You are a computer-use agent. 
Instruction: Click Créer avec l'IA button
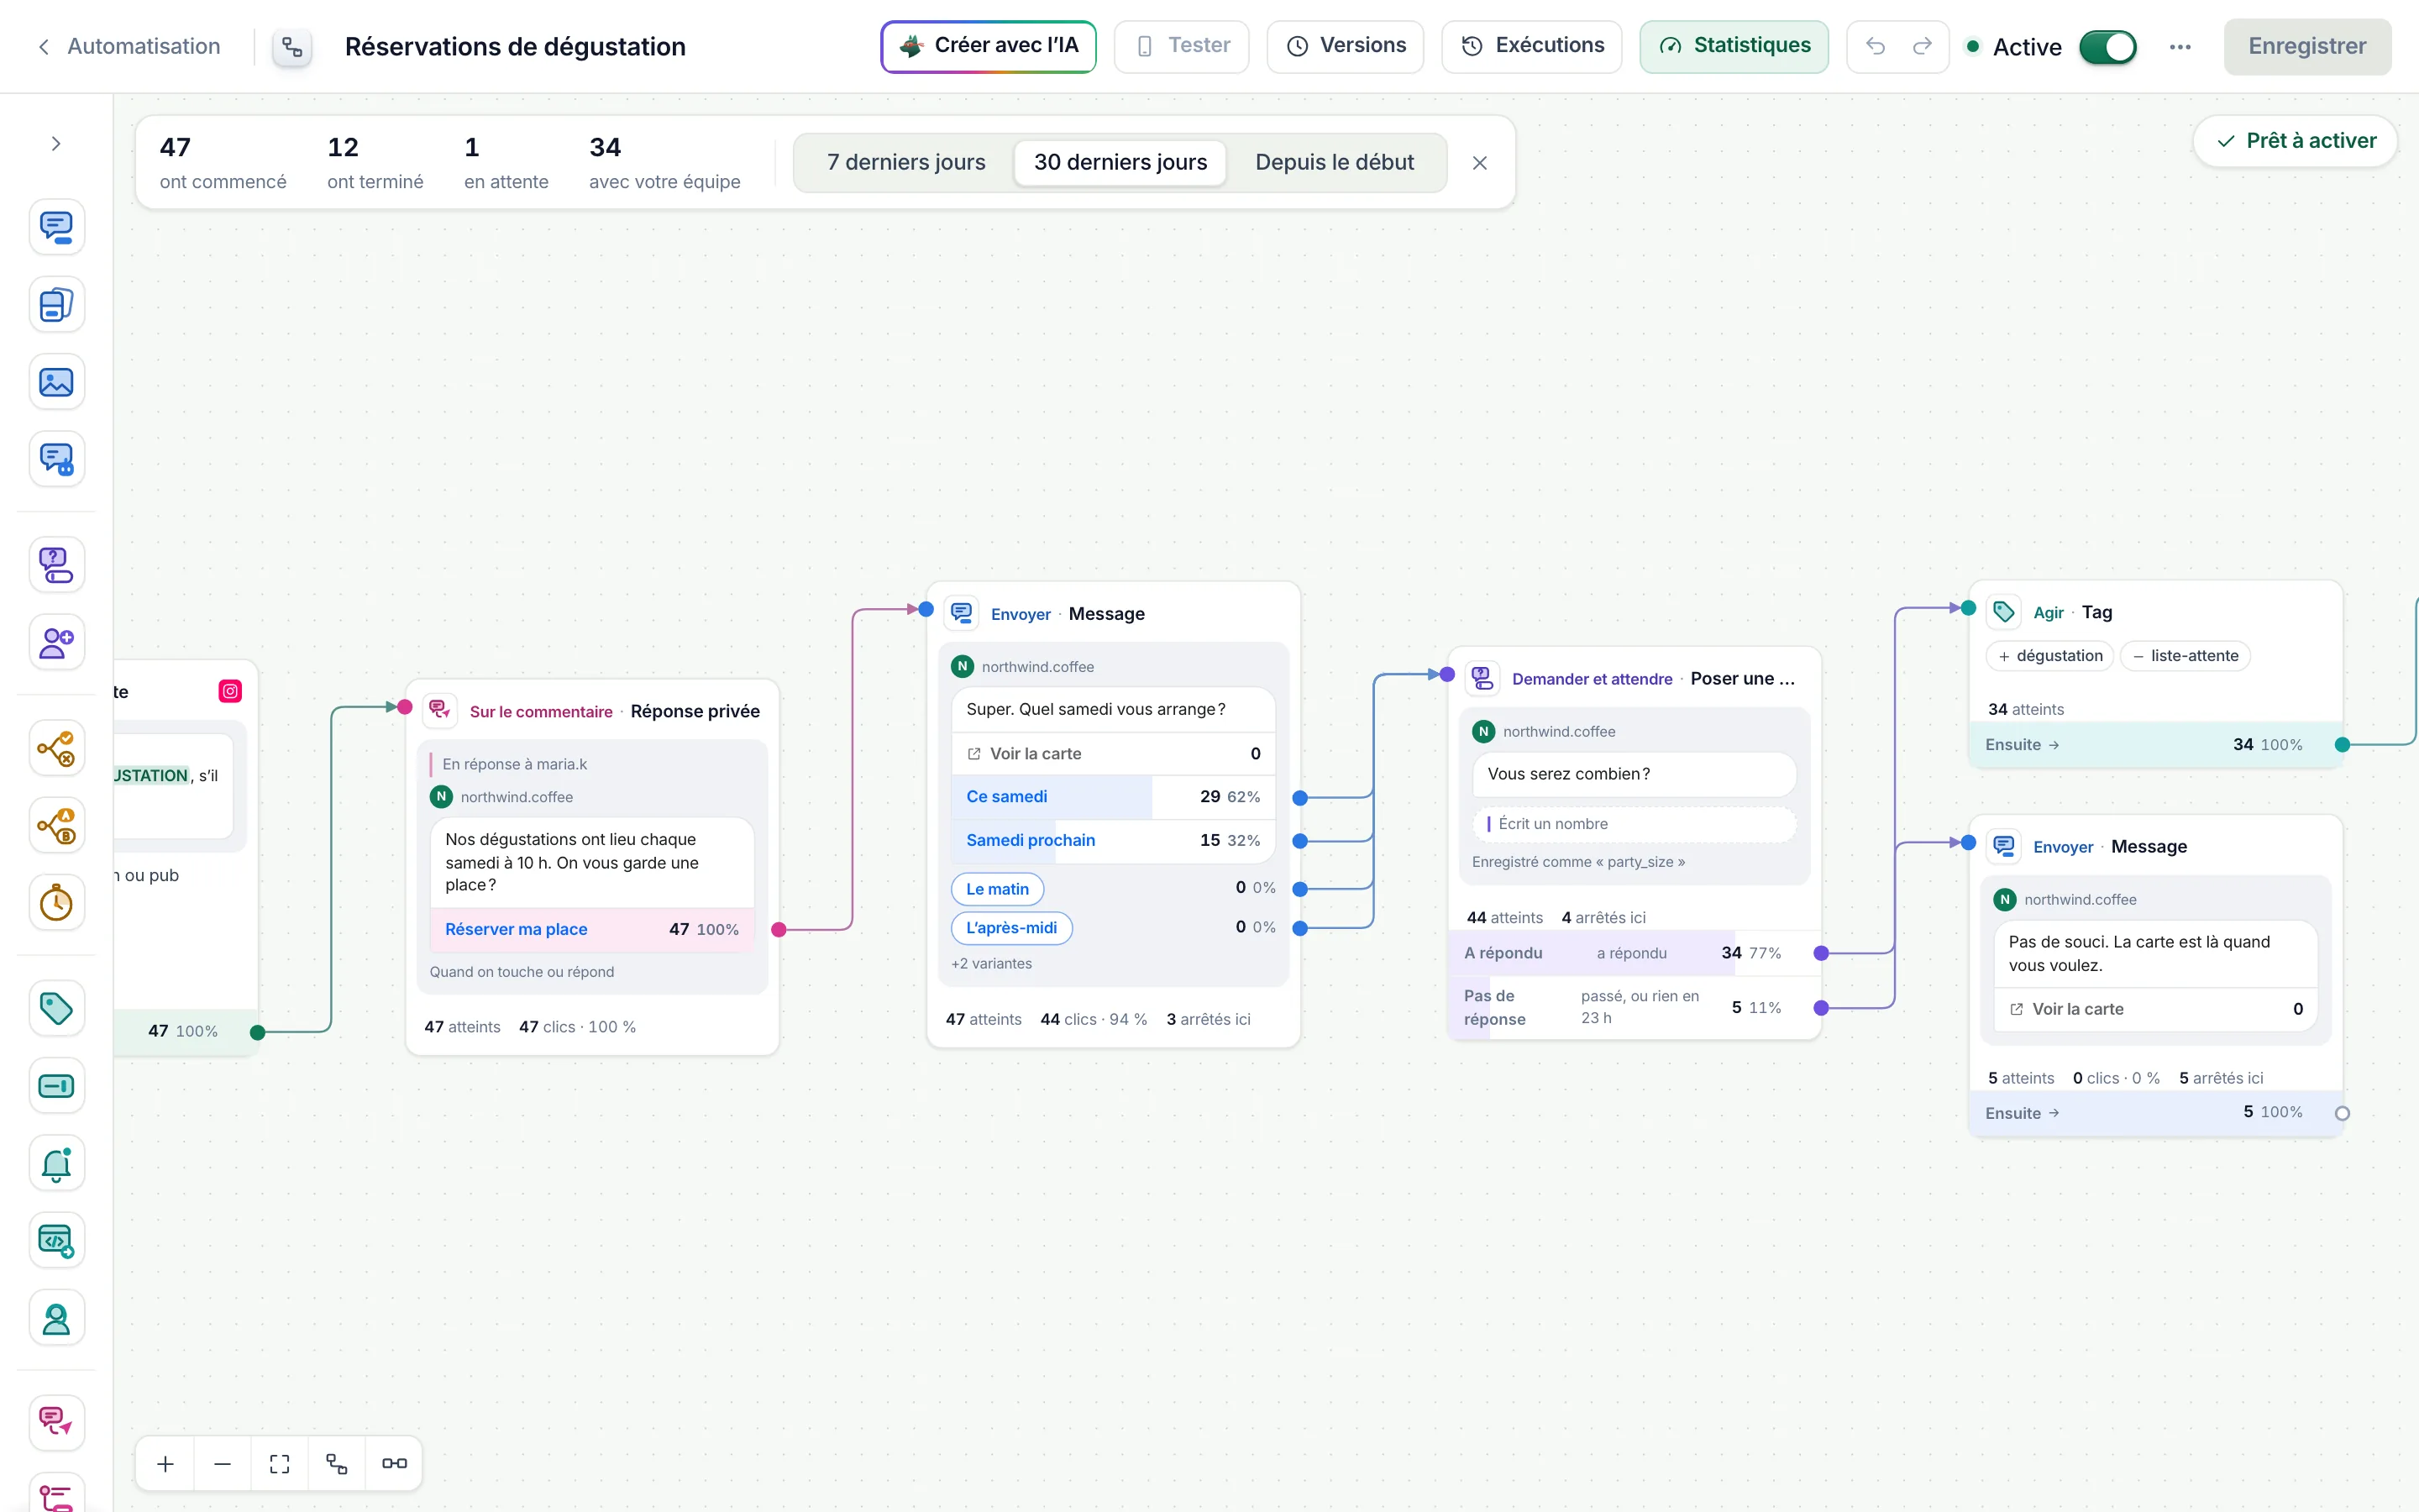(989, 46)
